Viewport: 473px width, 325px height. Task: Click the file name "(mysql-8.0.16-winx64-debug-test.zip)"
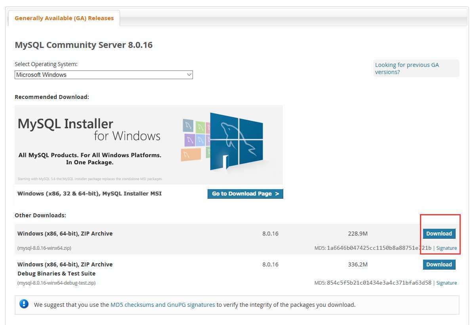56,283
